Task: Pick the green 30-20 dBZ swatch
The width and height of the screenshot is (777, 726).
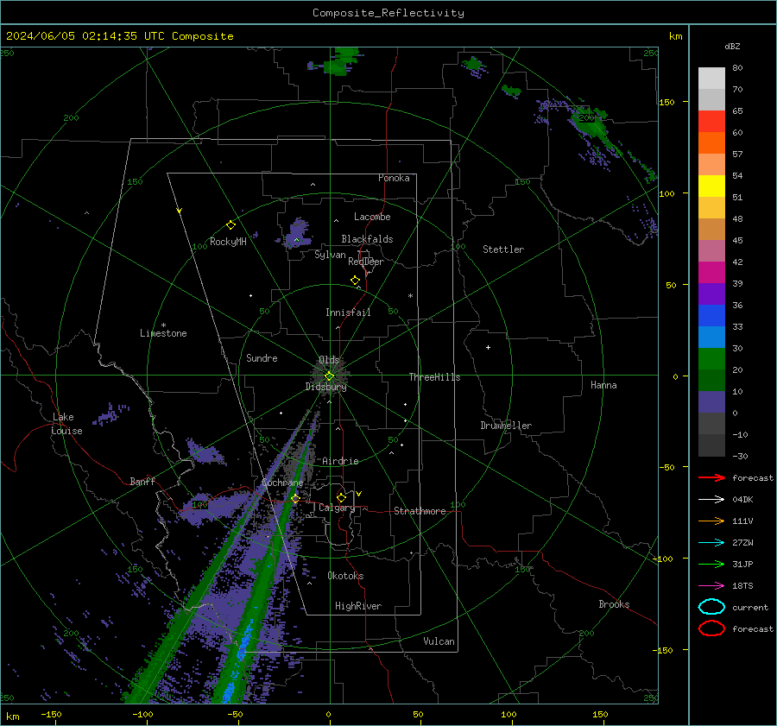Action: (x=711, y=359)
